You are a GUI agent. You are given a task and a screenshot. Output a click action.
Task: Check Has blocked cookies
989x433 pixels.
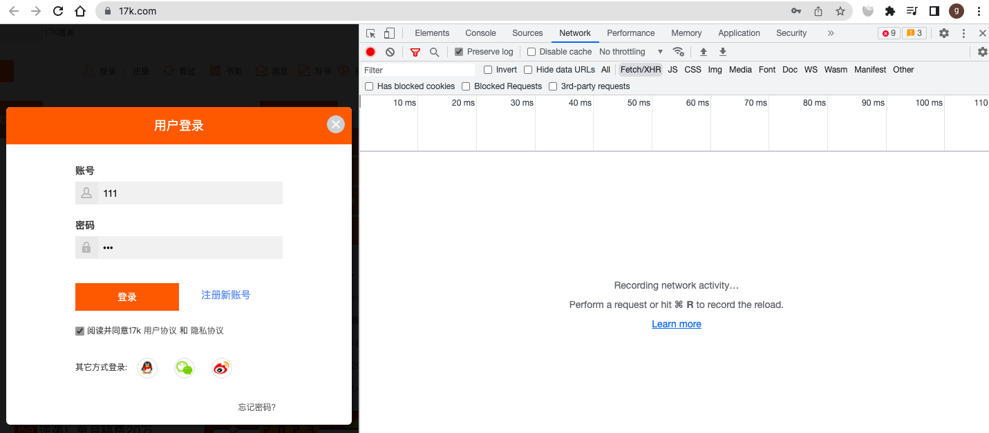click(x=369, y=86)
